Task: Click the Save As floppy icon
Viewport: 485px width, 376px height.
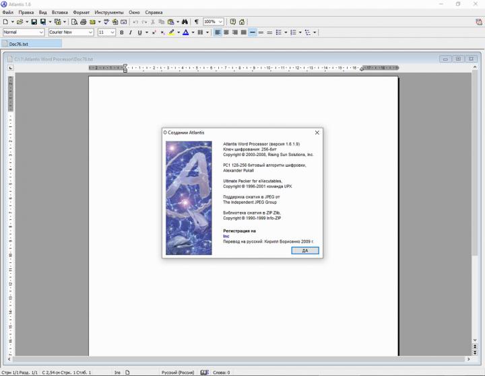Action: [43, 22]
